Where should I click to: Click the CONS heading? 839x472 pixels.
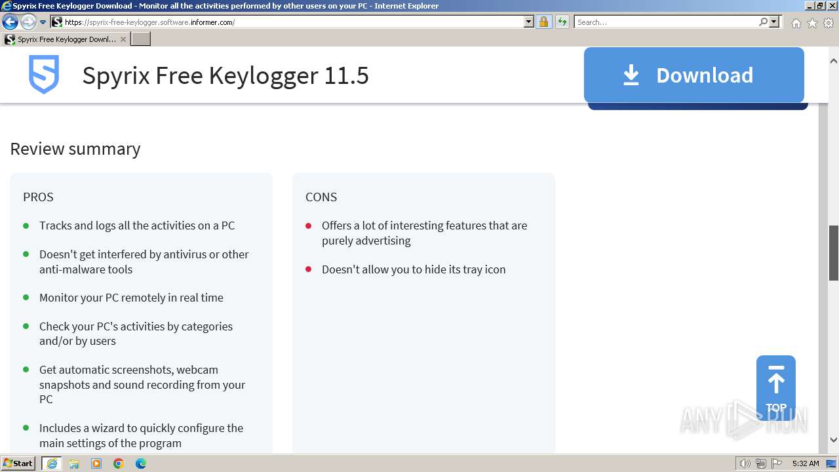tap(321, 197)
